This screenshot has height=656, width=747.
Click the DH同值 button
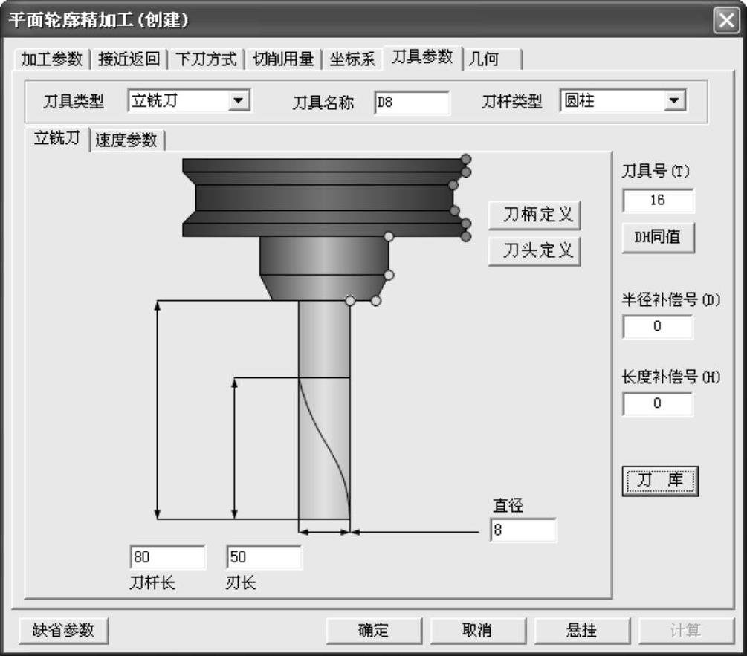coord(657,237)
